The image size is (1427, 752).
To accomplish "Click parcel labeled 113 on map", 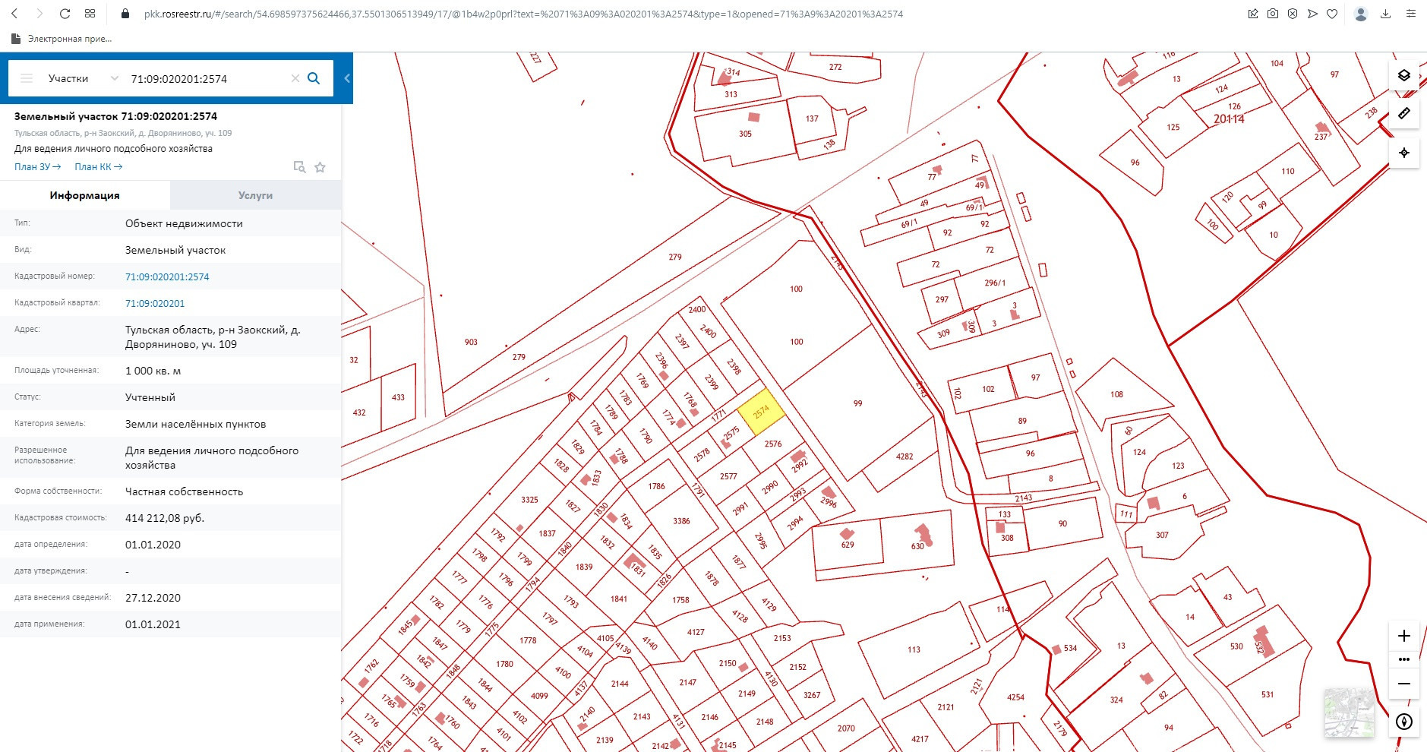I will point(914,649).
